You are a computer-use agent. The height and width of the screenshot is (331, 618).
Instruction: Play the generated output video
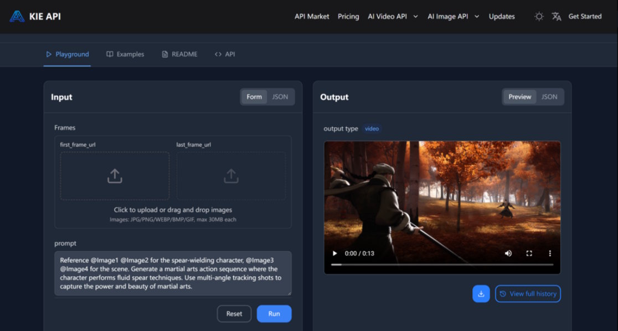(x=334, y=253)
